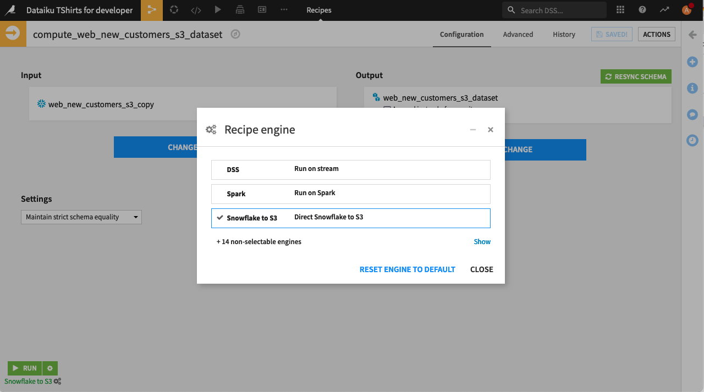Click the visual analyses circular icon

tap(174, 10)
